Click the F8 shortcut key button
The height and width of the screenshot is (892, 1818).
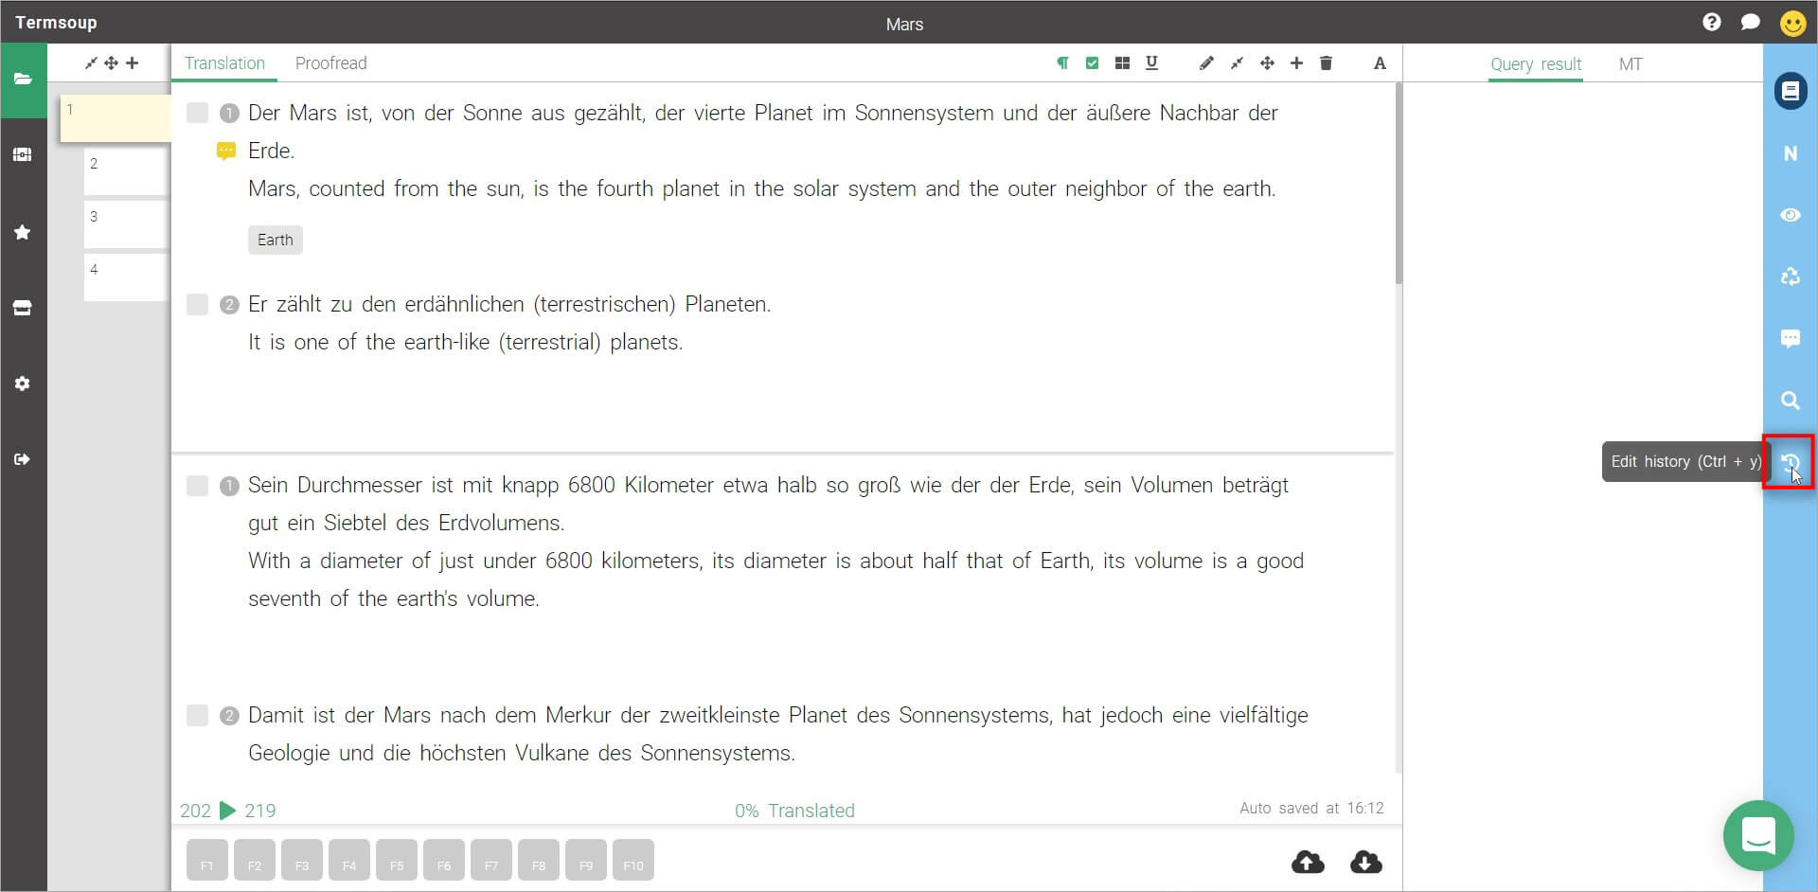(x=539, y=861)
